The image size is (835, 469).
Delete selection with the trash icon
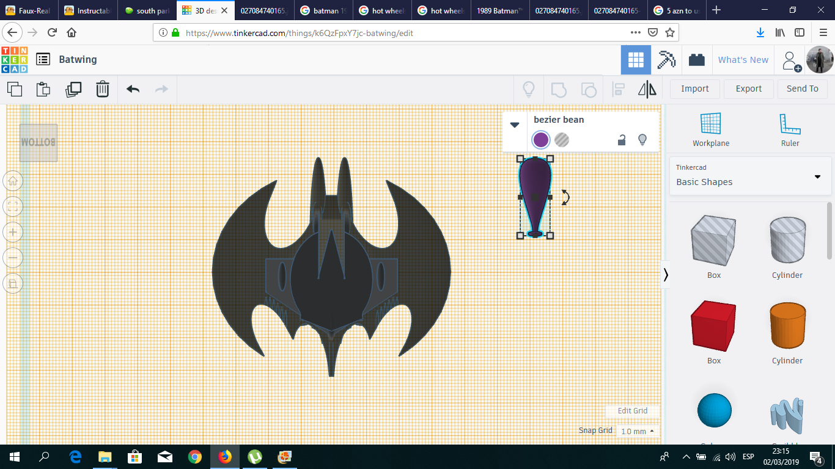[102, 89]
